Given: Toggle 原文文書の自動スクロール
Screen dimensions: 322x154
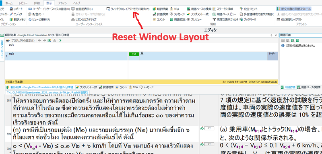Looking at the screenshot, I should [x=293, y=9].
